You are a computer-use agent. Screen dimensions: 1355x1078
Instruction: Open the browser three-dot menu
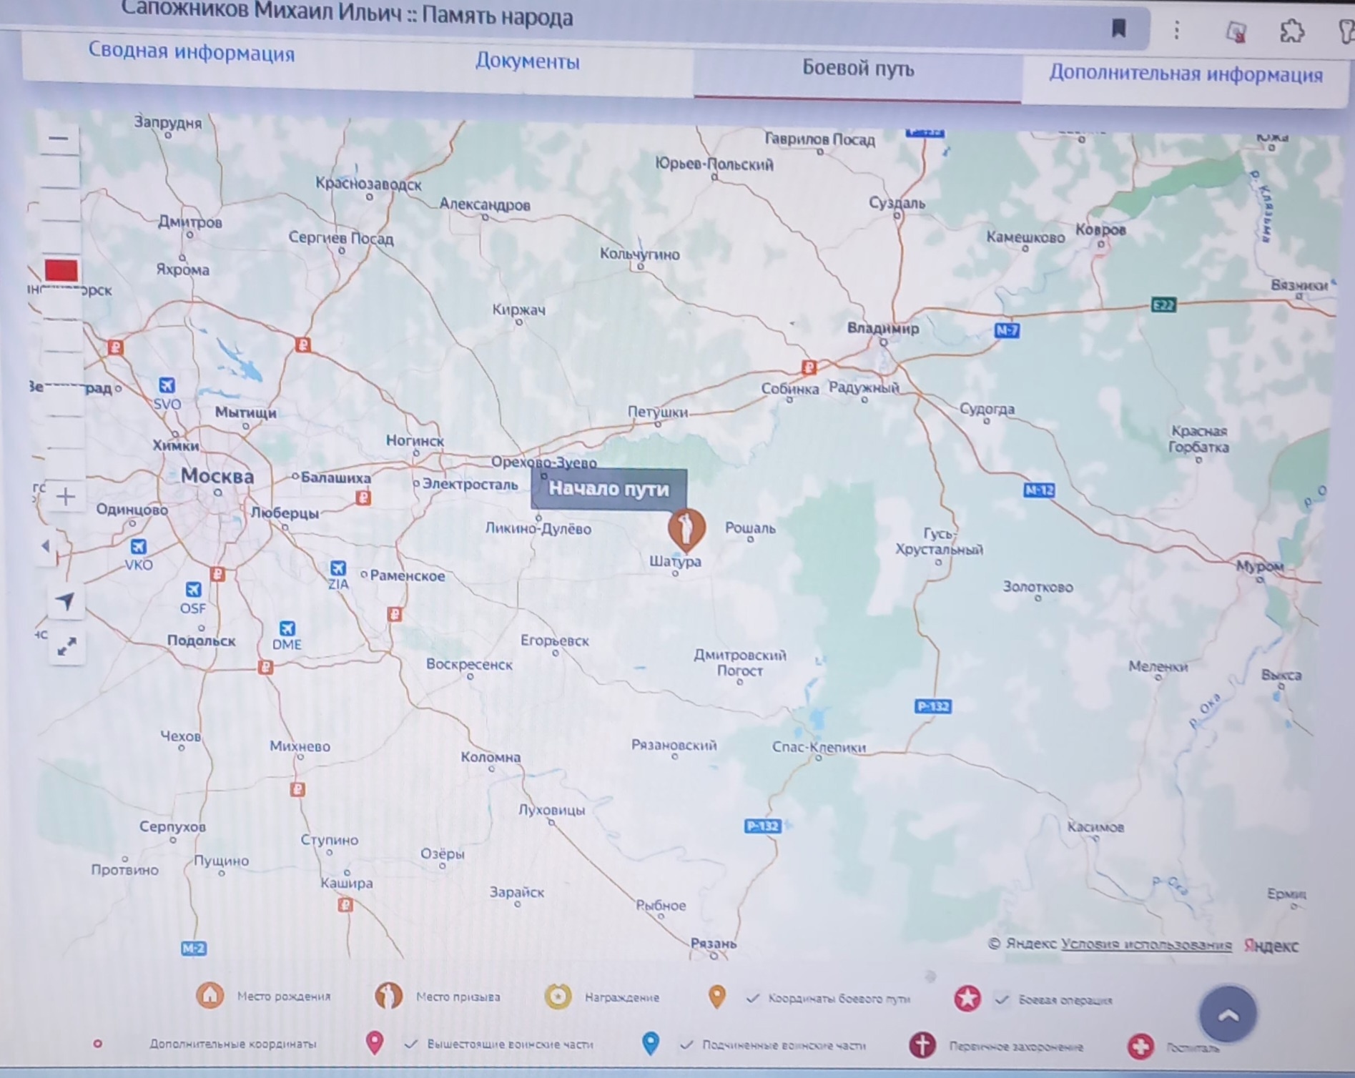(x=1176, y=30)
